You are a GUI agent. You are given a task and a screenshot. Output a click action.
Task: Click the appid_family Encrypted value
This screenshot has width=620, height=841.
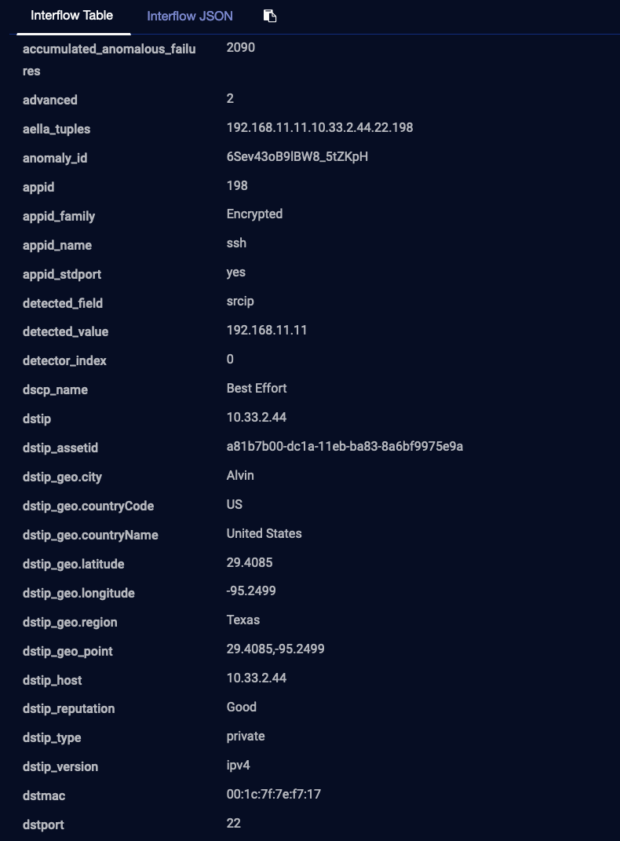(254, 214)
